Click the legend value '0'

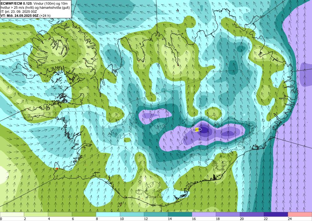1,219
